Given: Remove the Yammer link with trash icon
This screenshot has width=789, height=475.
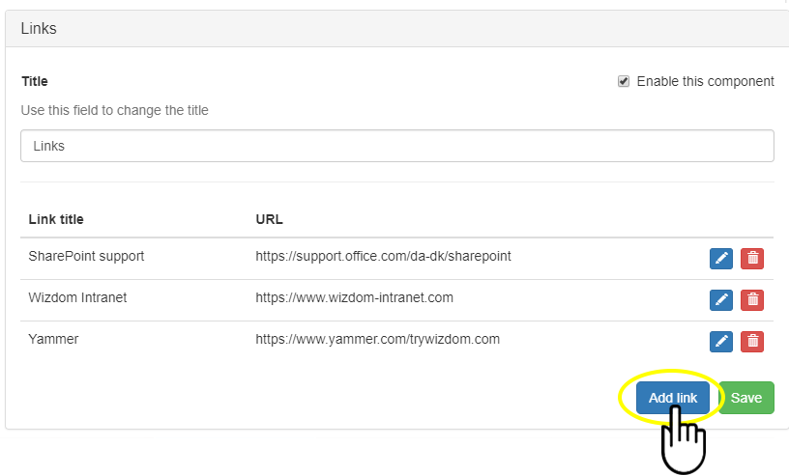Looking at the screenshot, I should tap(752, 341).
